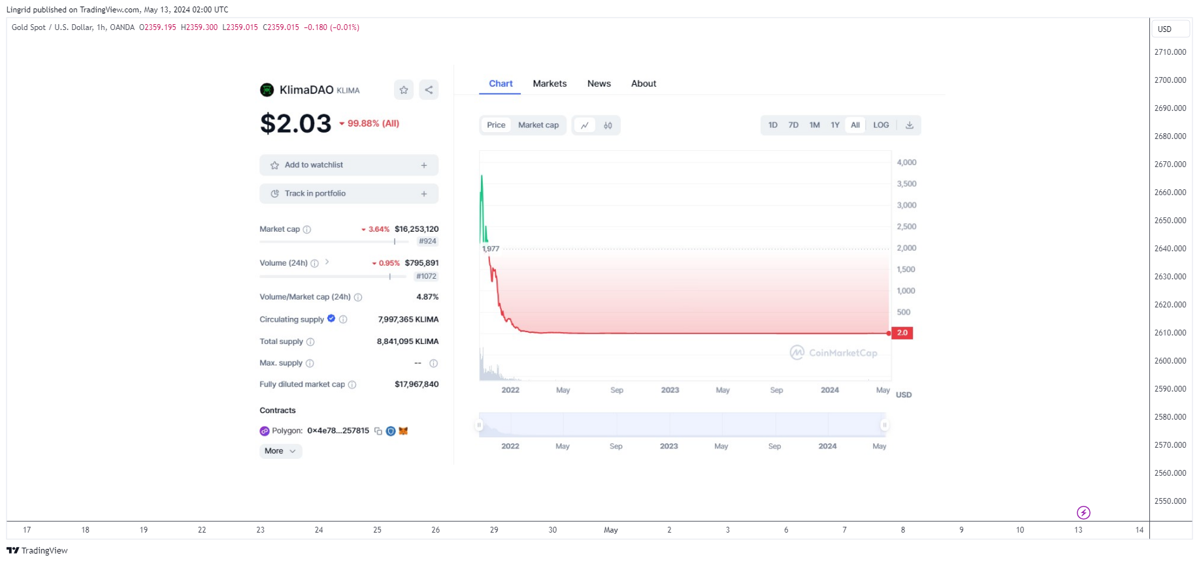1199x562 pixels.
Task: Click the Add to watchlist button
Action: pyautogui.click(x=349, y=166)
